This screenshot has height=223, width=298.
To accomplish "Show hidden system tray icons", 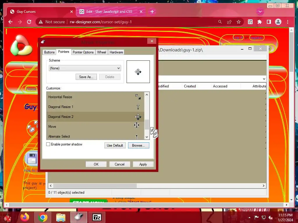I will [x=249, y=217].
